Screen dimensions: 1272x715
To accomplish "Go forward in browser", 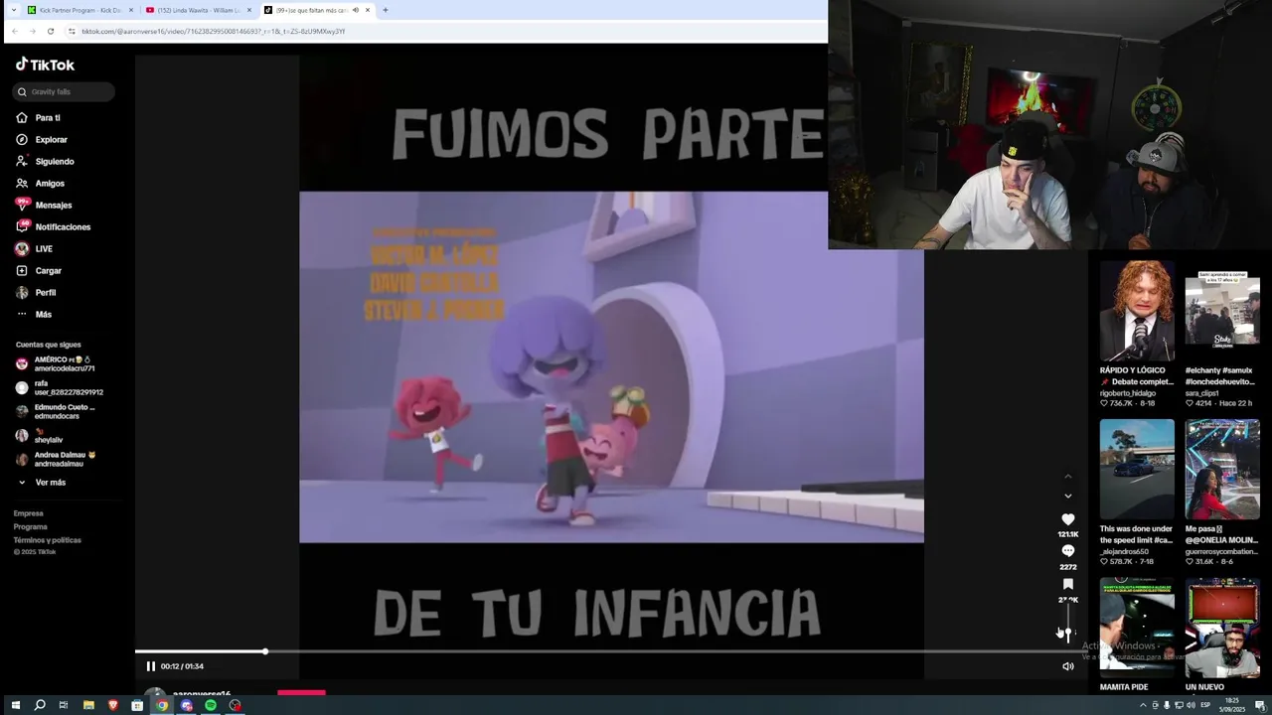I will pos(32,31).
